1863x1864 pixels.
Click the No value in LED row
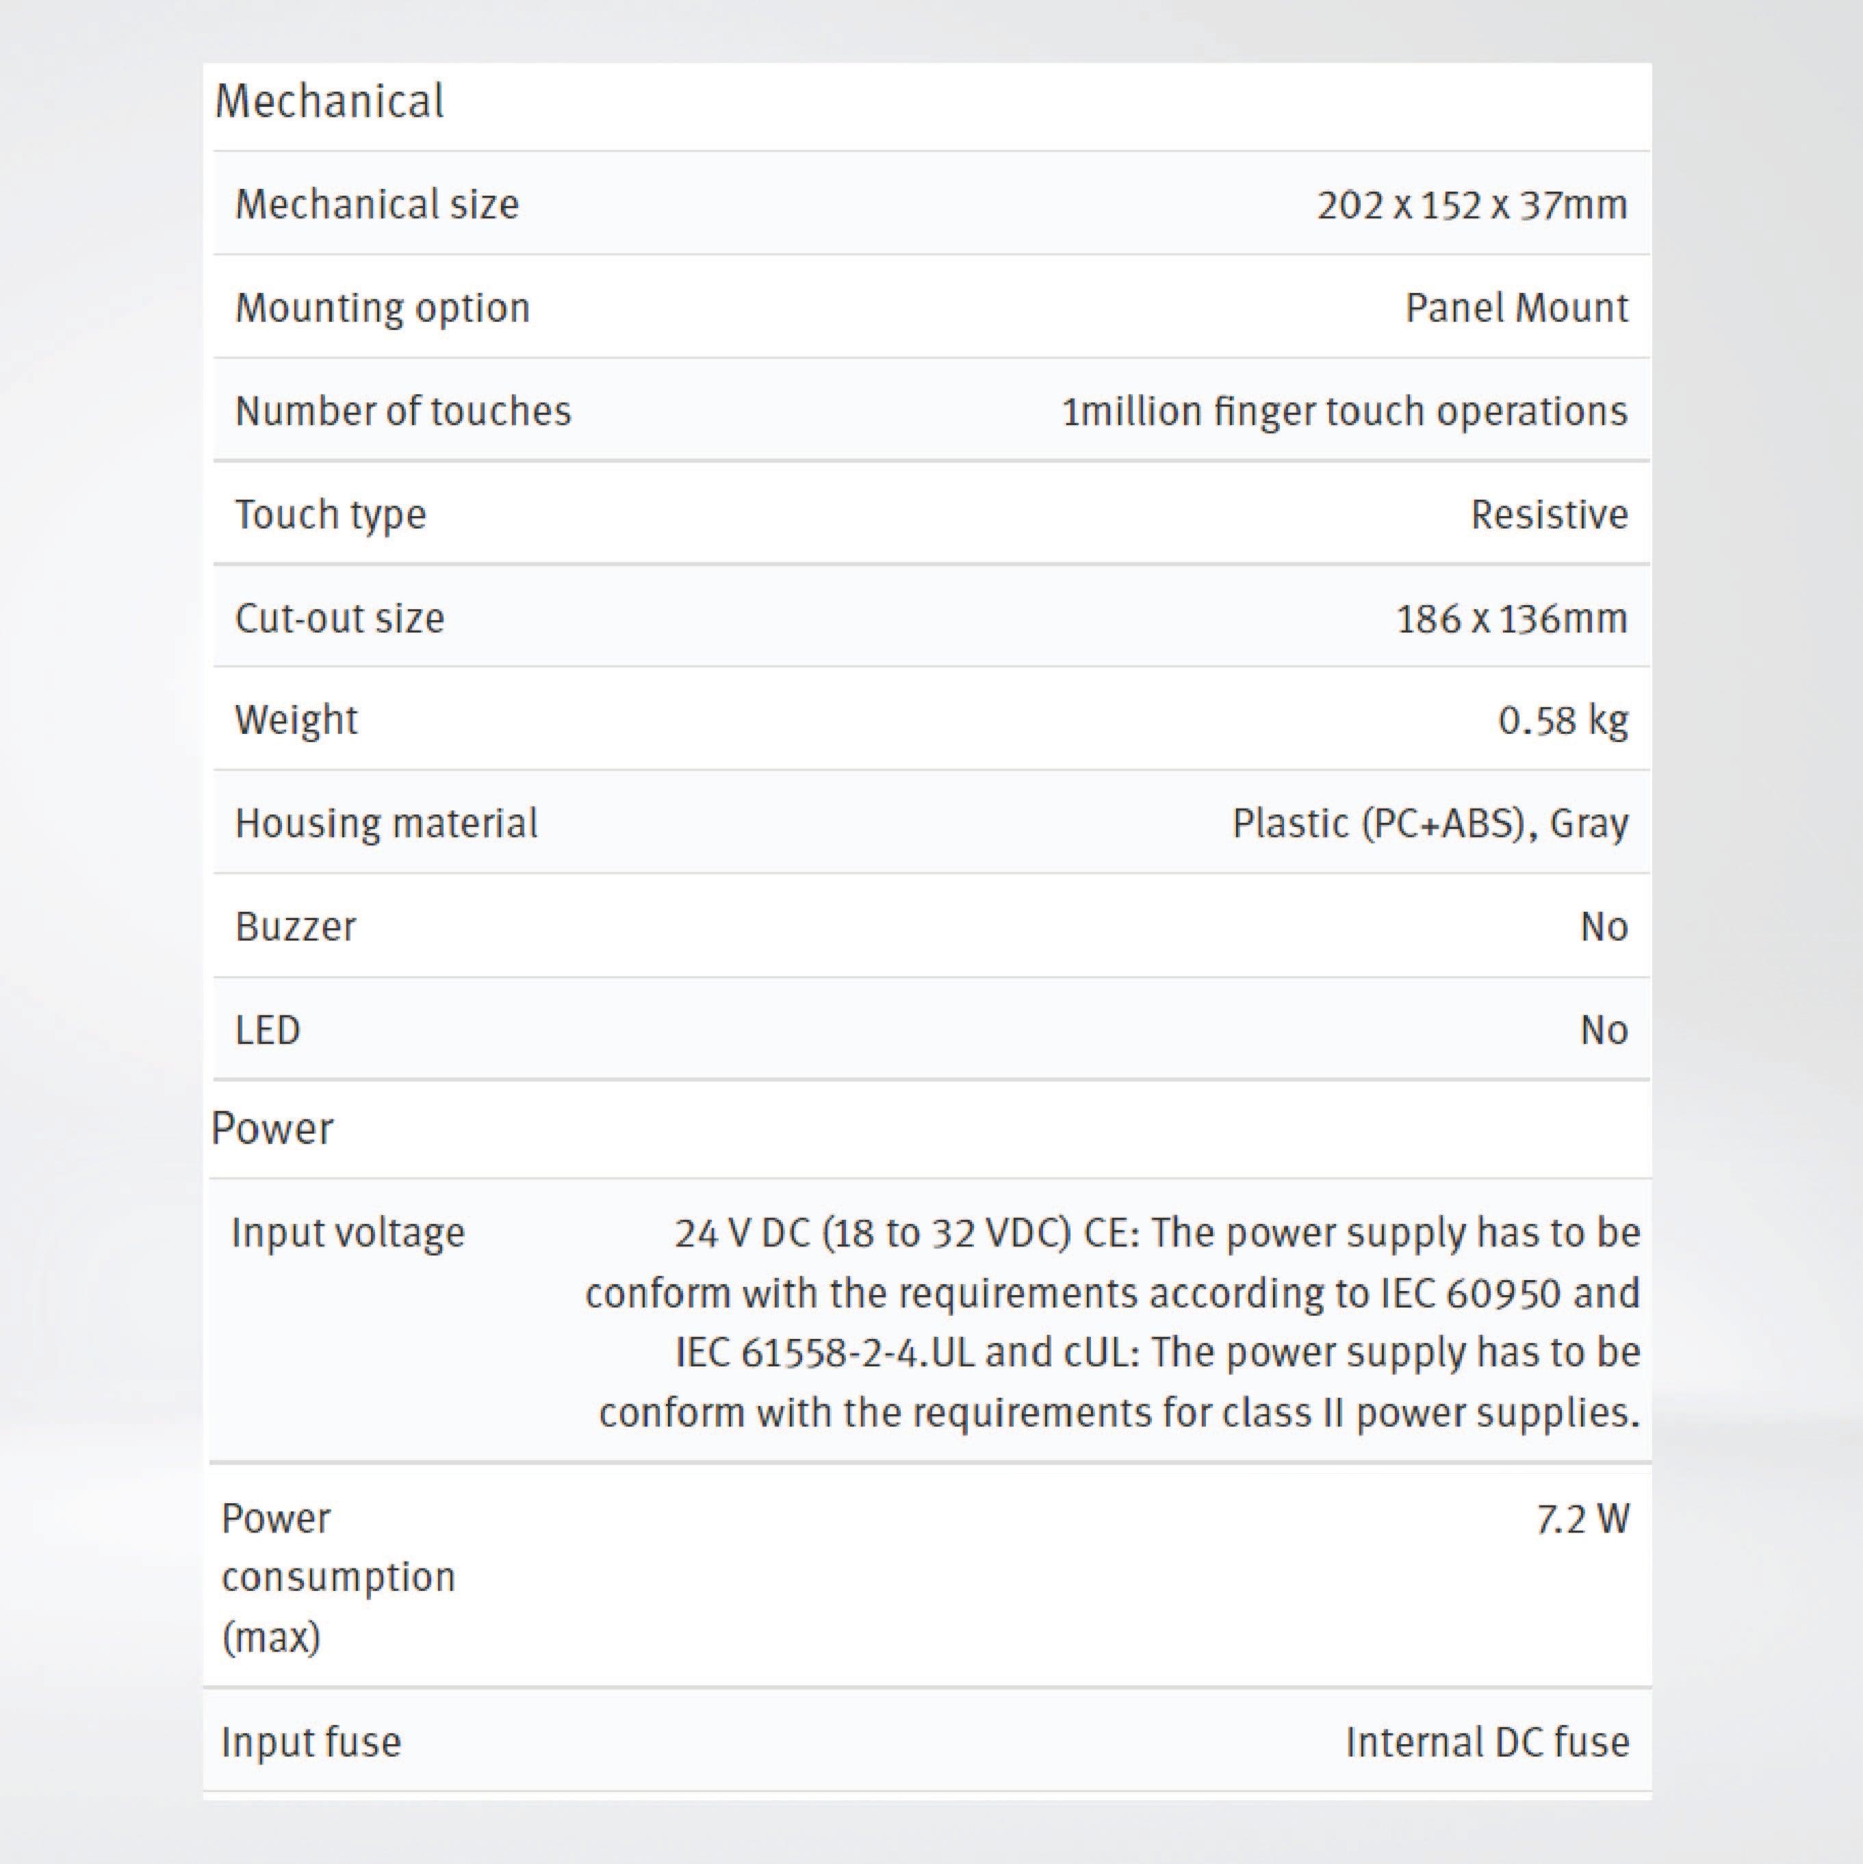click(x=1604, y=1030)
